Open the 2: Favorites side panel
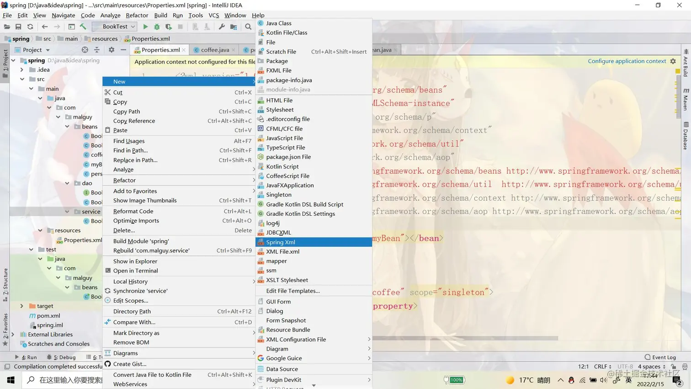The height and width of the screenshot is (389, 691). pos(5,330)
